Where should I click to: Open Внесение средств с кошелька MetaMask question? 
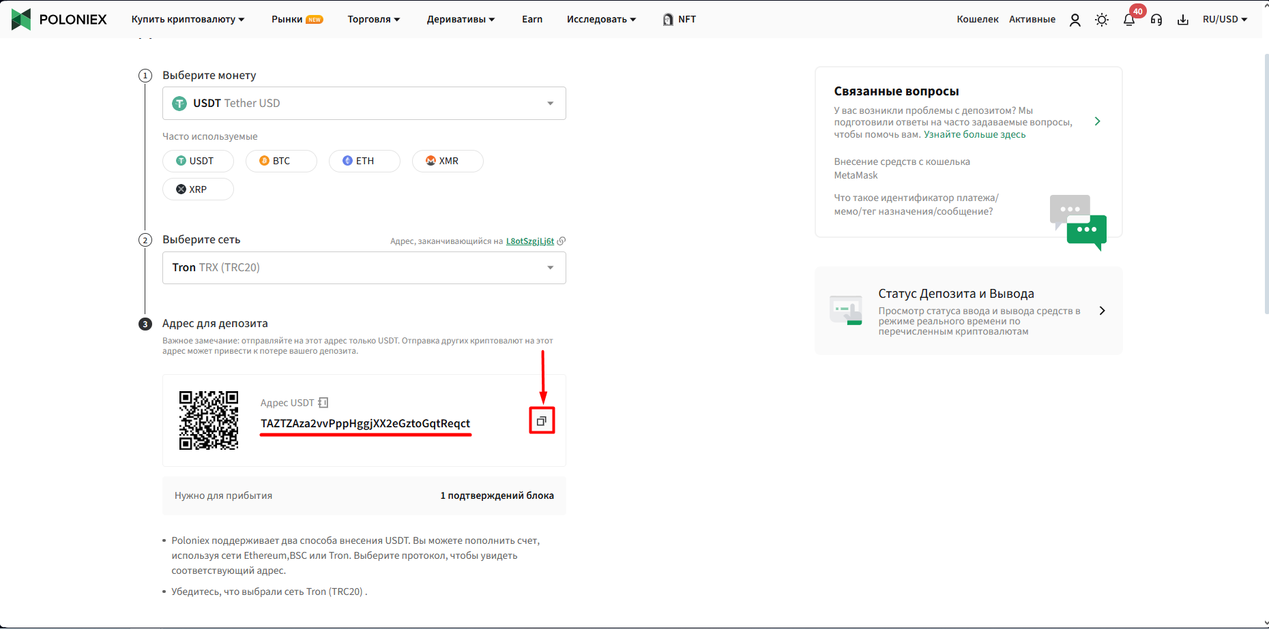(902, 168)
